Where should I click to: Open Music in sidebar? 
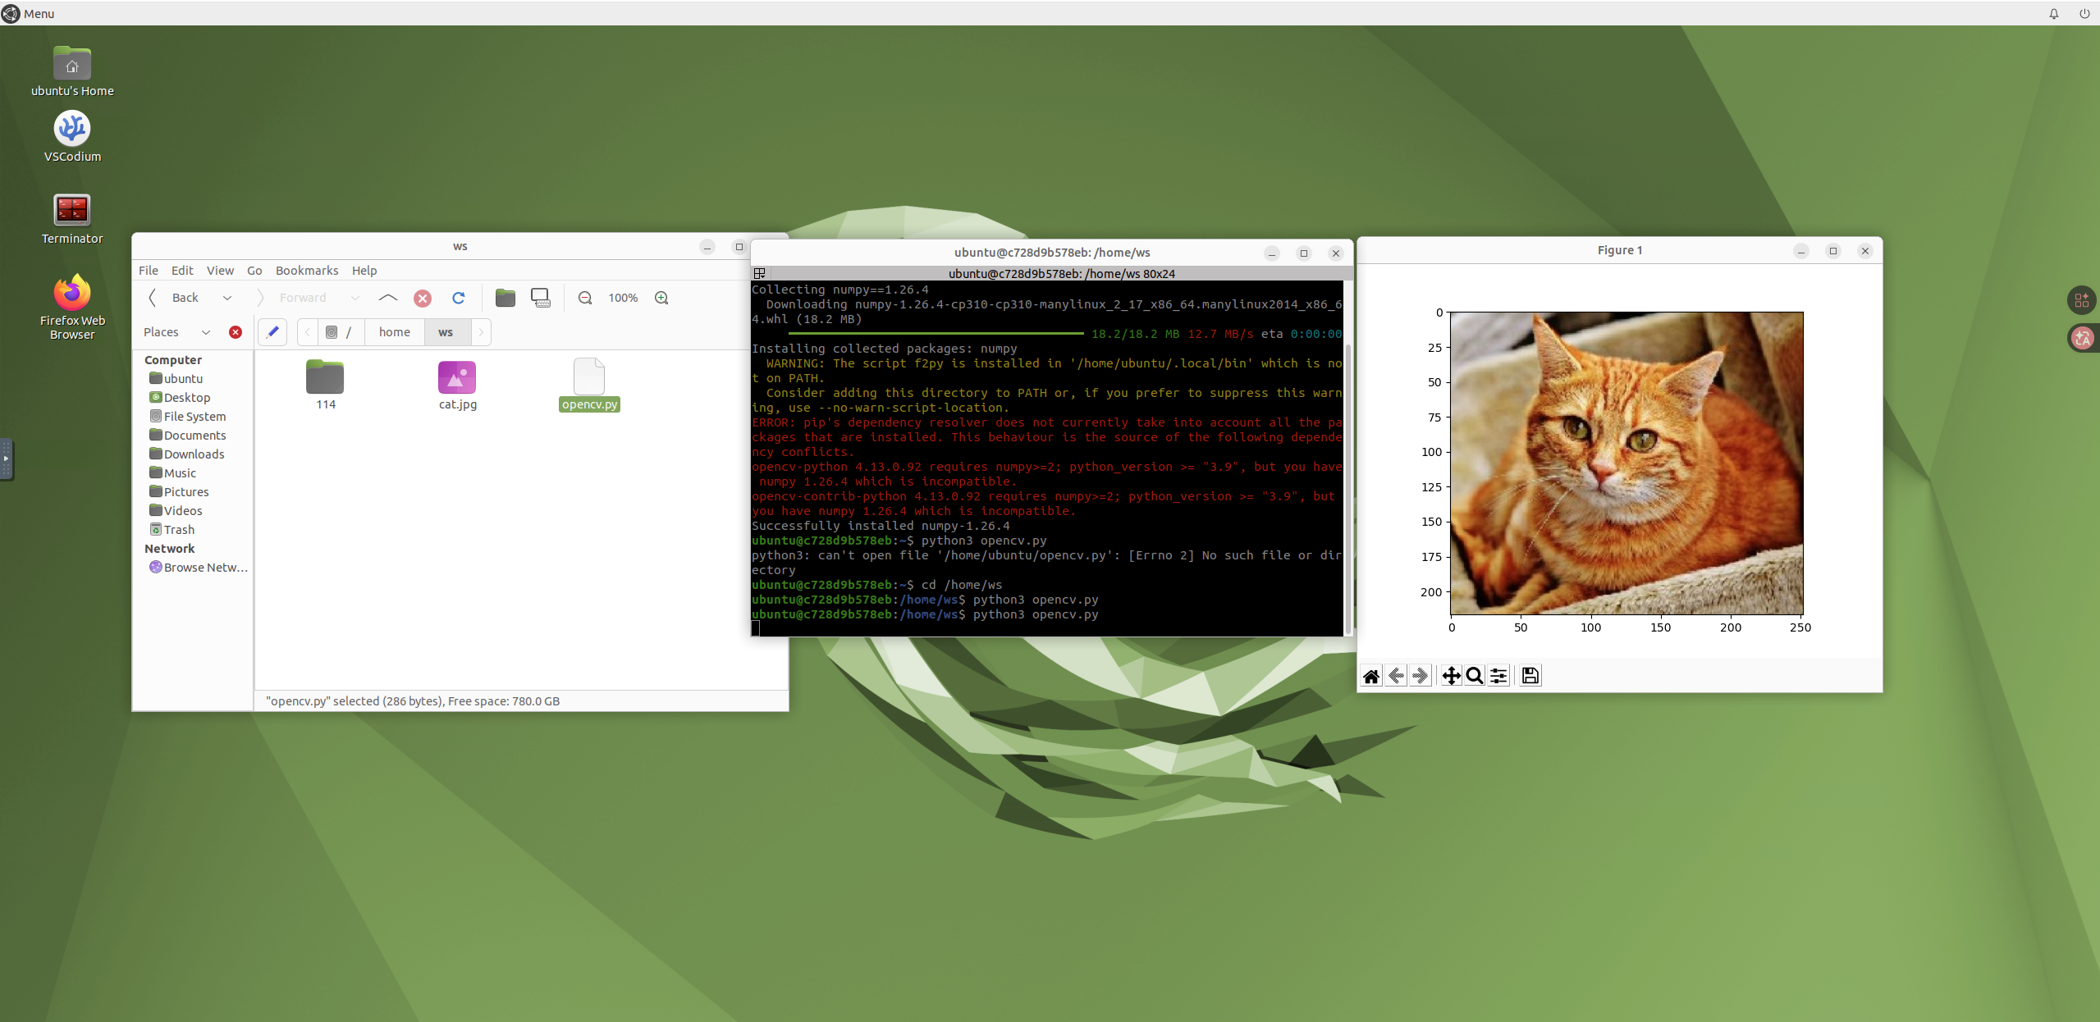click(x=180, y=473)
